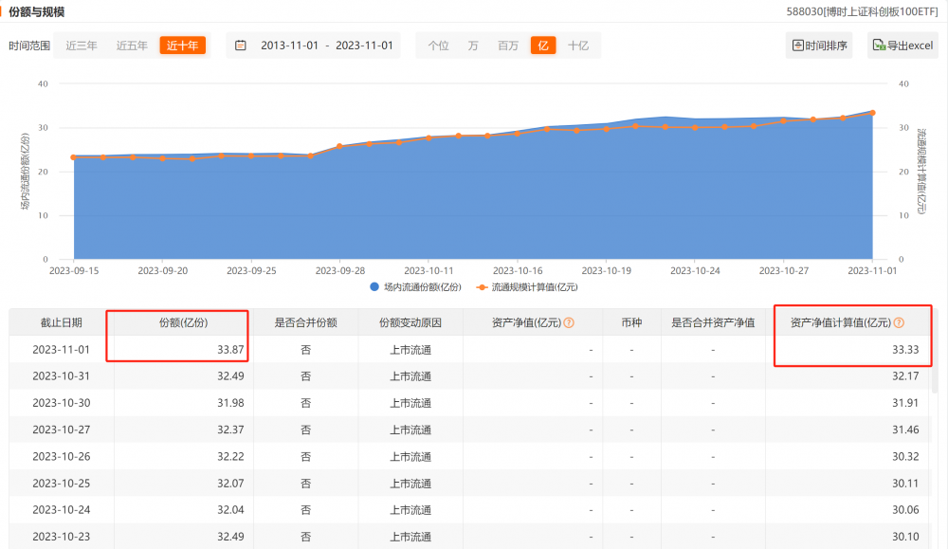Toggle the orange 流通规模计算值 legend marker
Viewport: 948px width, 549px height.
click(482, 286)
